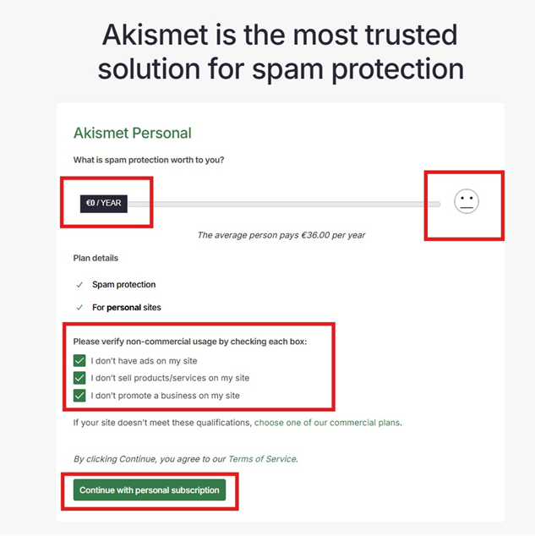Select the Akismet Personal plan title
Image resolution: width=535 pixels, height=536 pixels.
tap(132, 133)
